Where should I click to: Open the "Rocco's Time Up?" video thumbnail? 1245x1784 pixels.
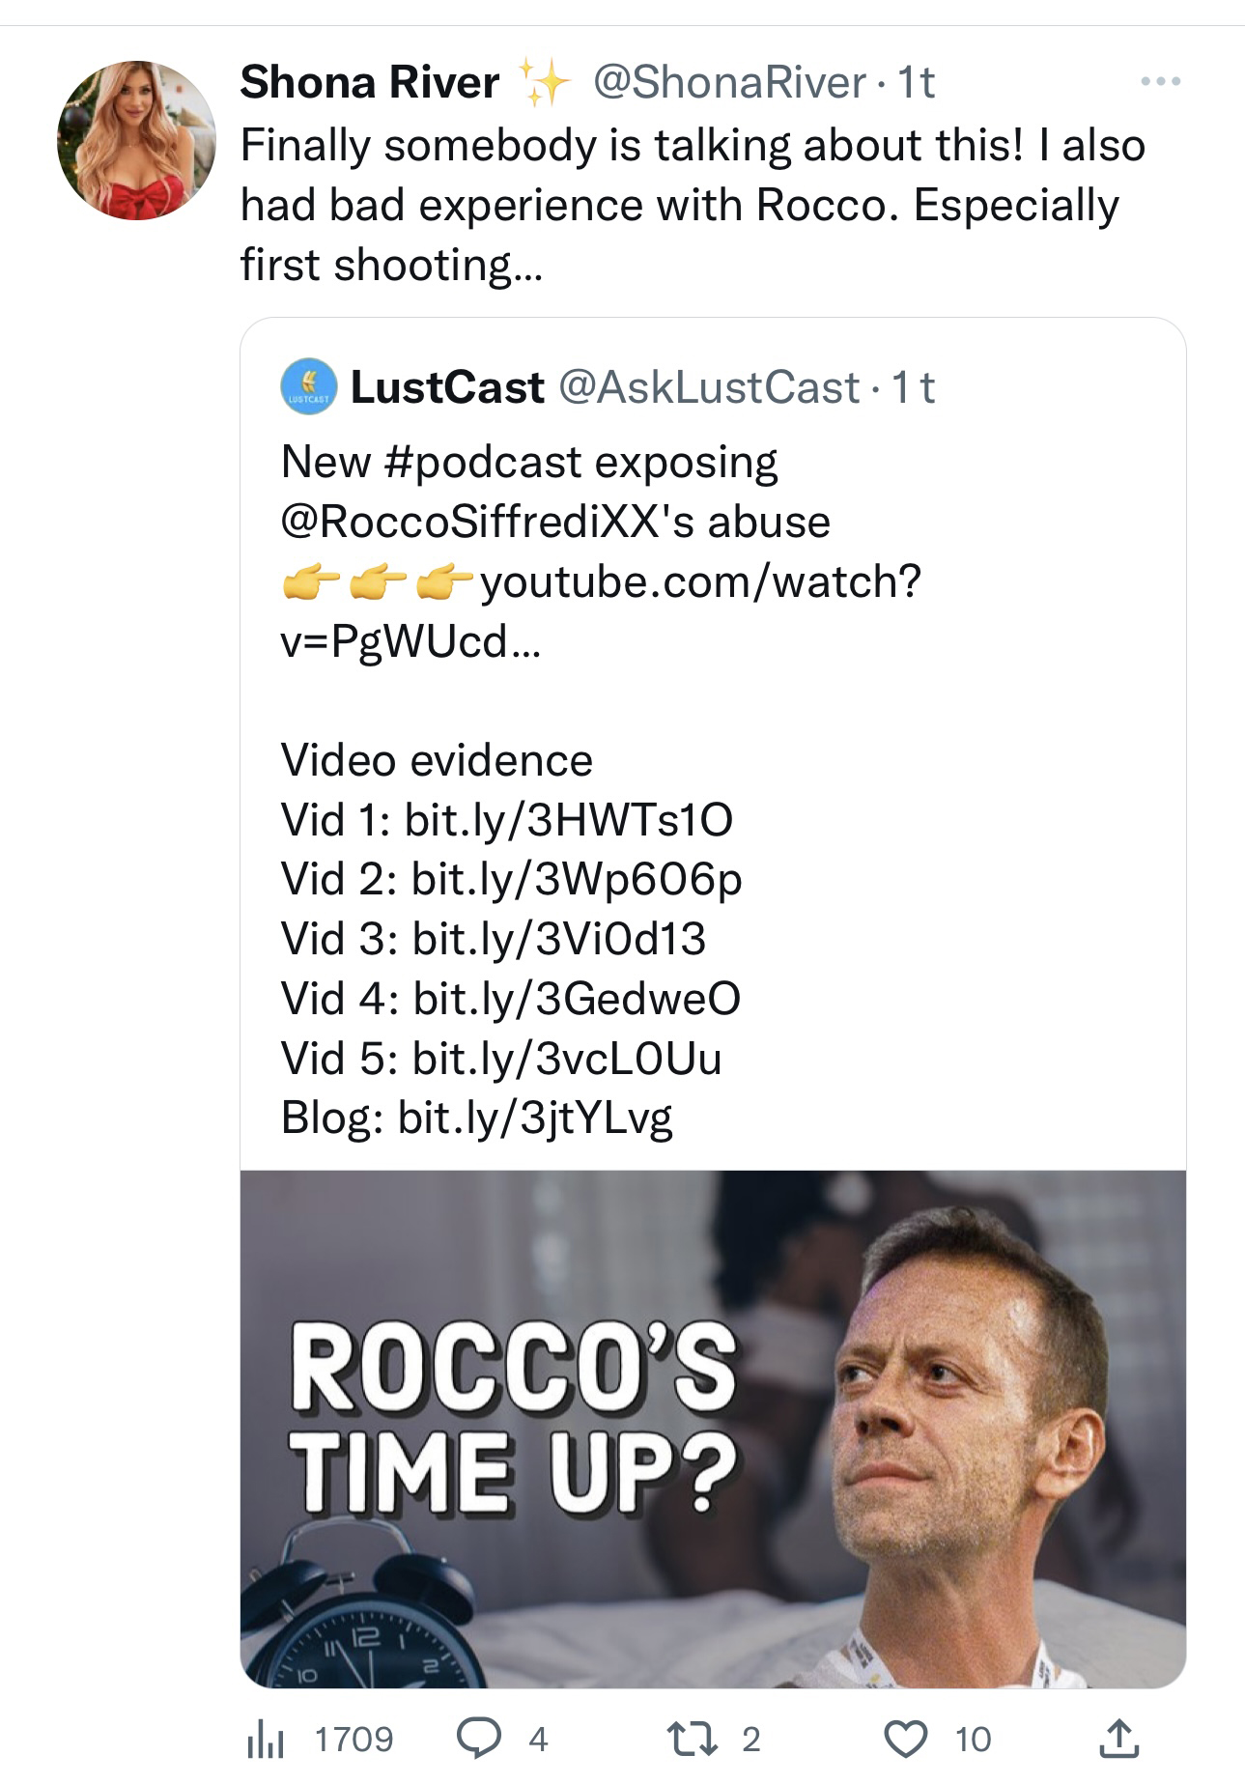click(712, 1429)
